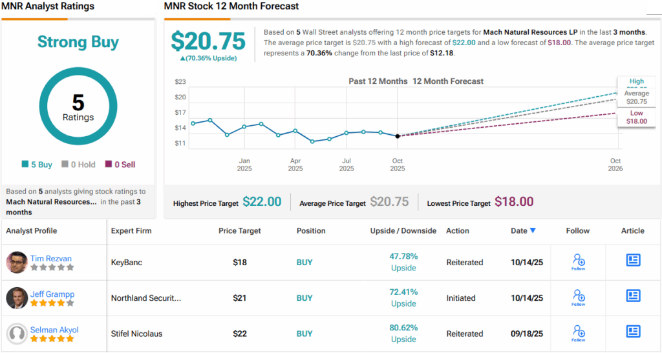Click Tim Rezvan's profile photo

[17, 263]
